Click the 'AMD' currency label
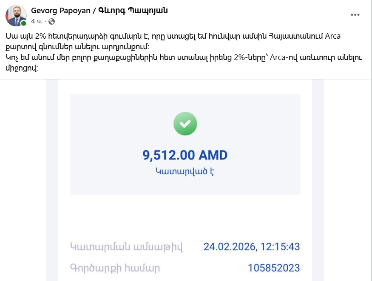 point(214,155)
